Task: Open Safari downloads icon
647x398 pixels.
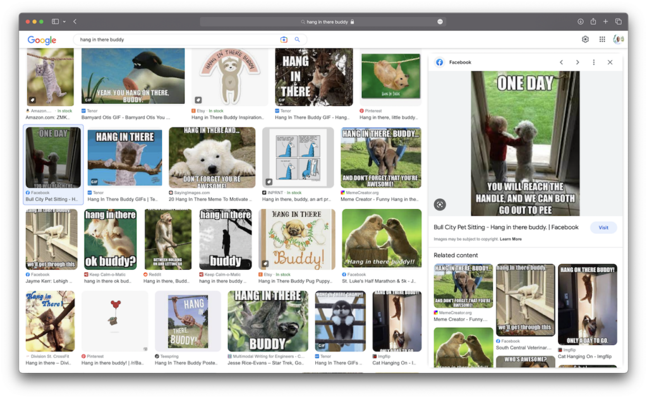Action: click(x=580, y=21)
